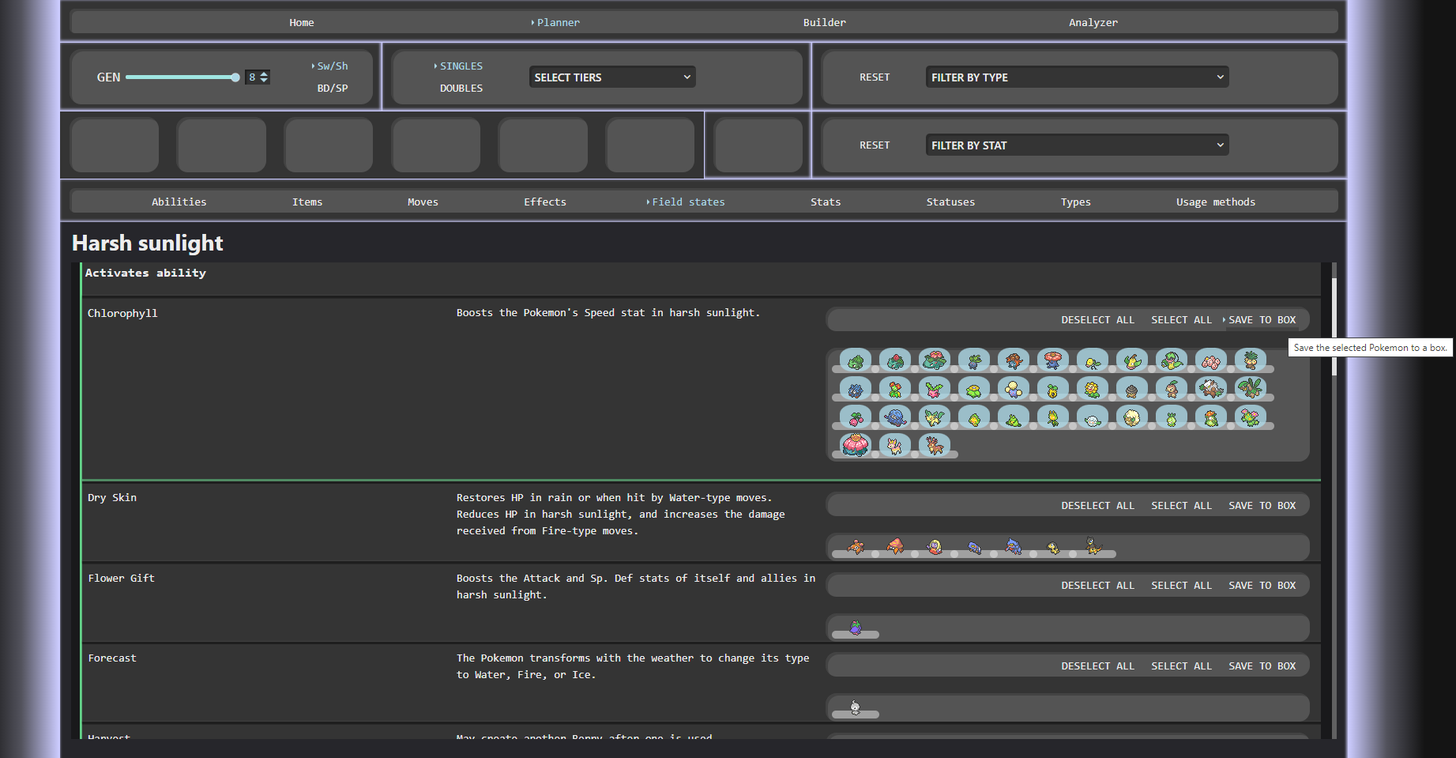Select all Dry Skin Pokemon
The image size is (1456, 758).
point(1181,505)
